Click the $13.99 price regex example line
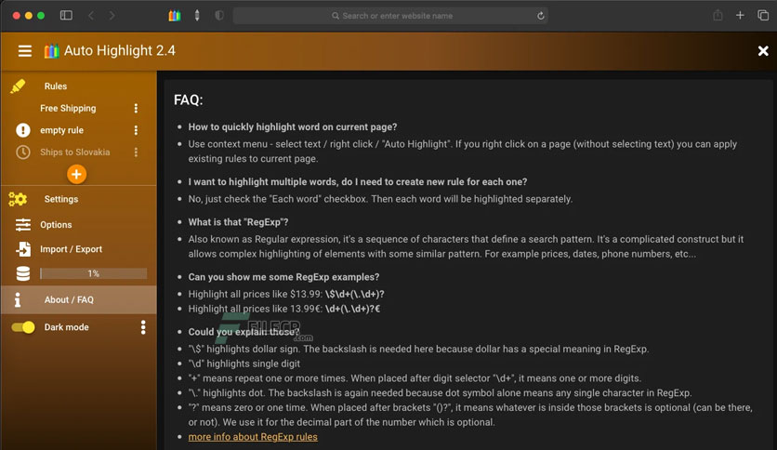The height and width of the screenshot is (450, 777). click(x=286, y=294)
